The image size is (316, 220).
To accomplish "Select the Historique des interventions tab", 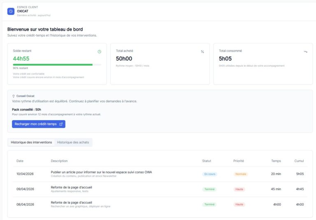I will pos(31,142).
